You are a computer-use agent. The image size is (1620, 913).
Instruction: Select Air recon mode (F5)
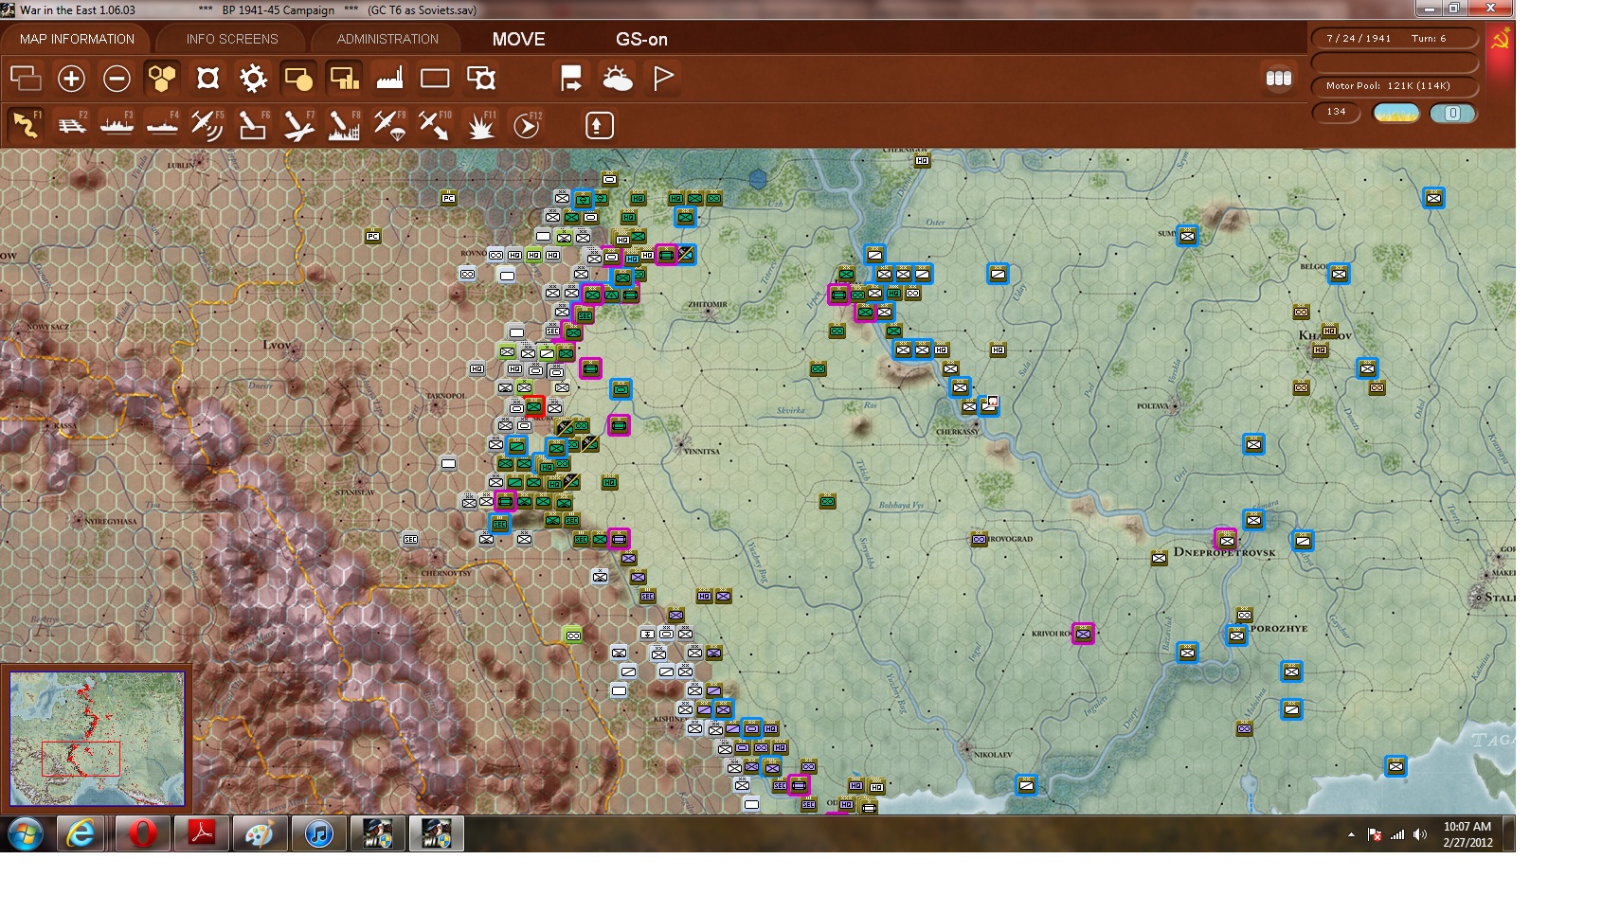click(207, 125)
